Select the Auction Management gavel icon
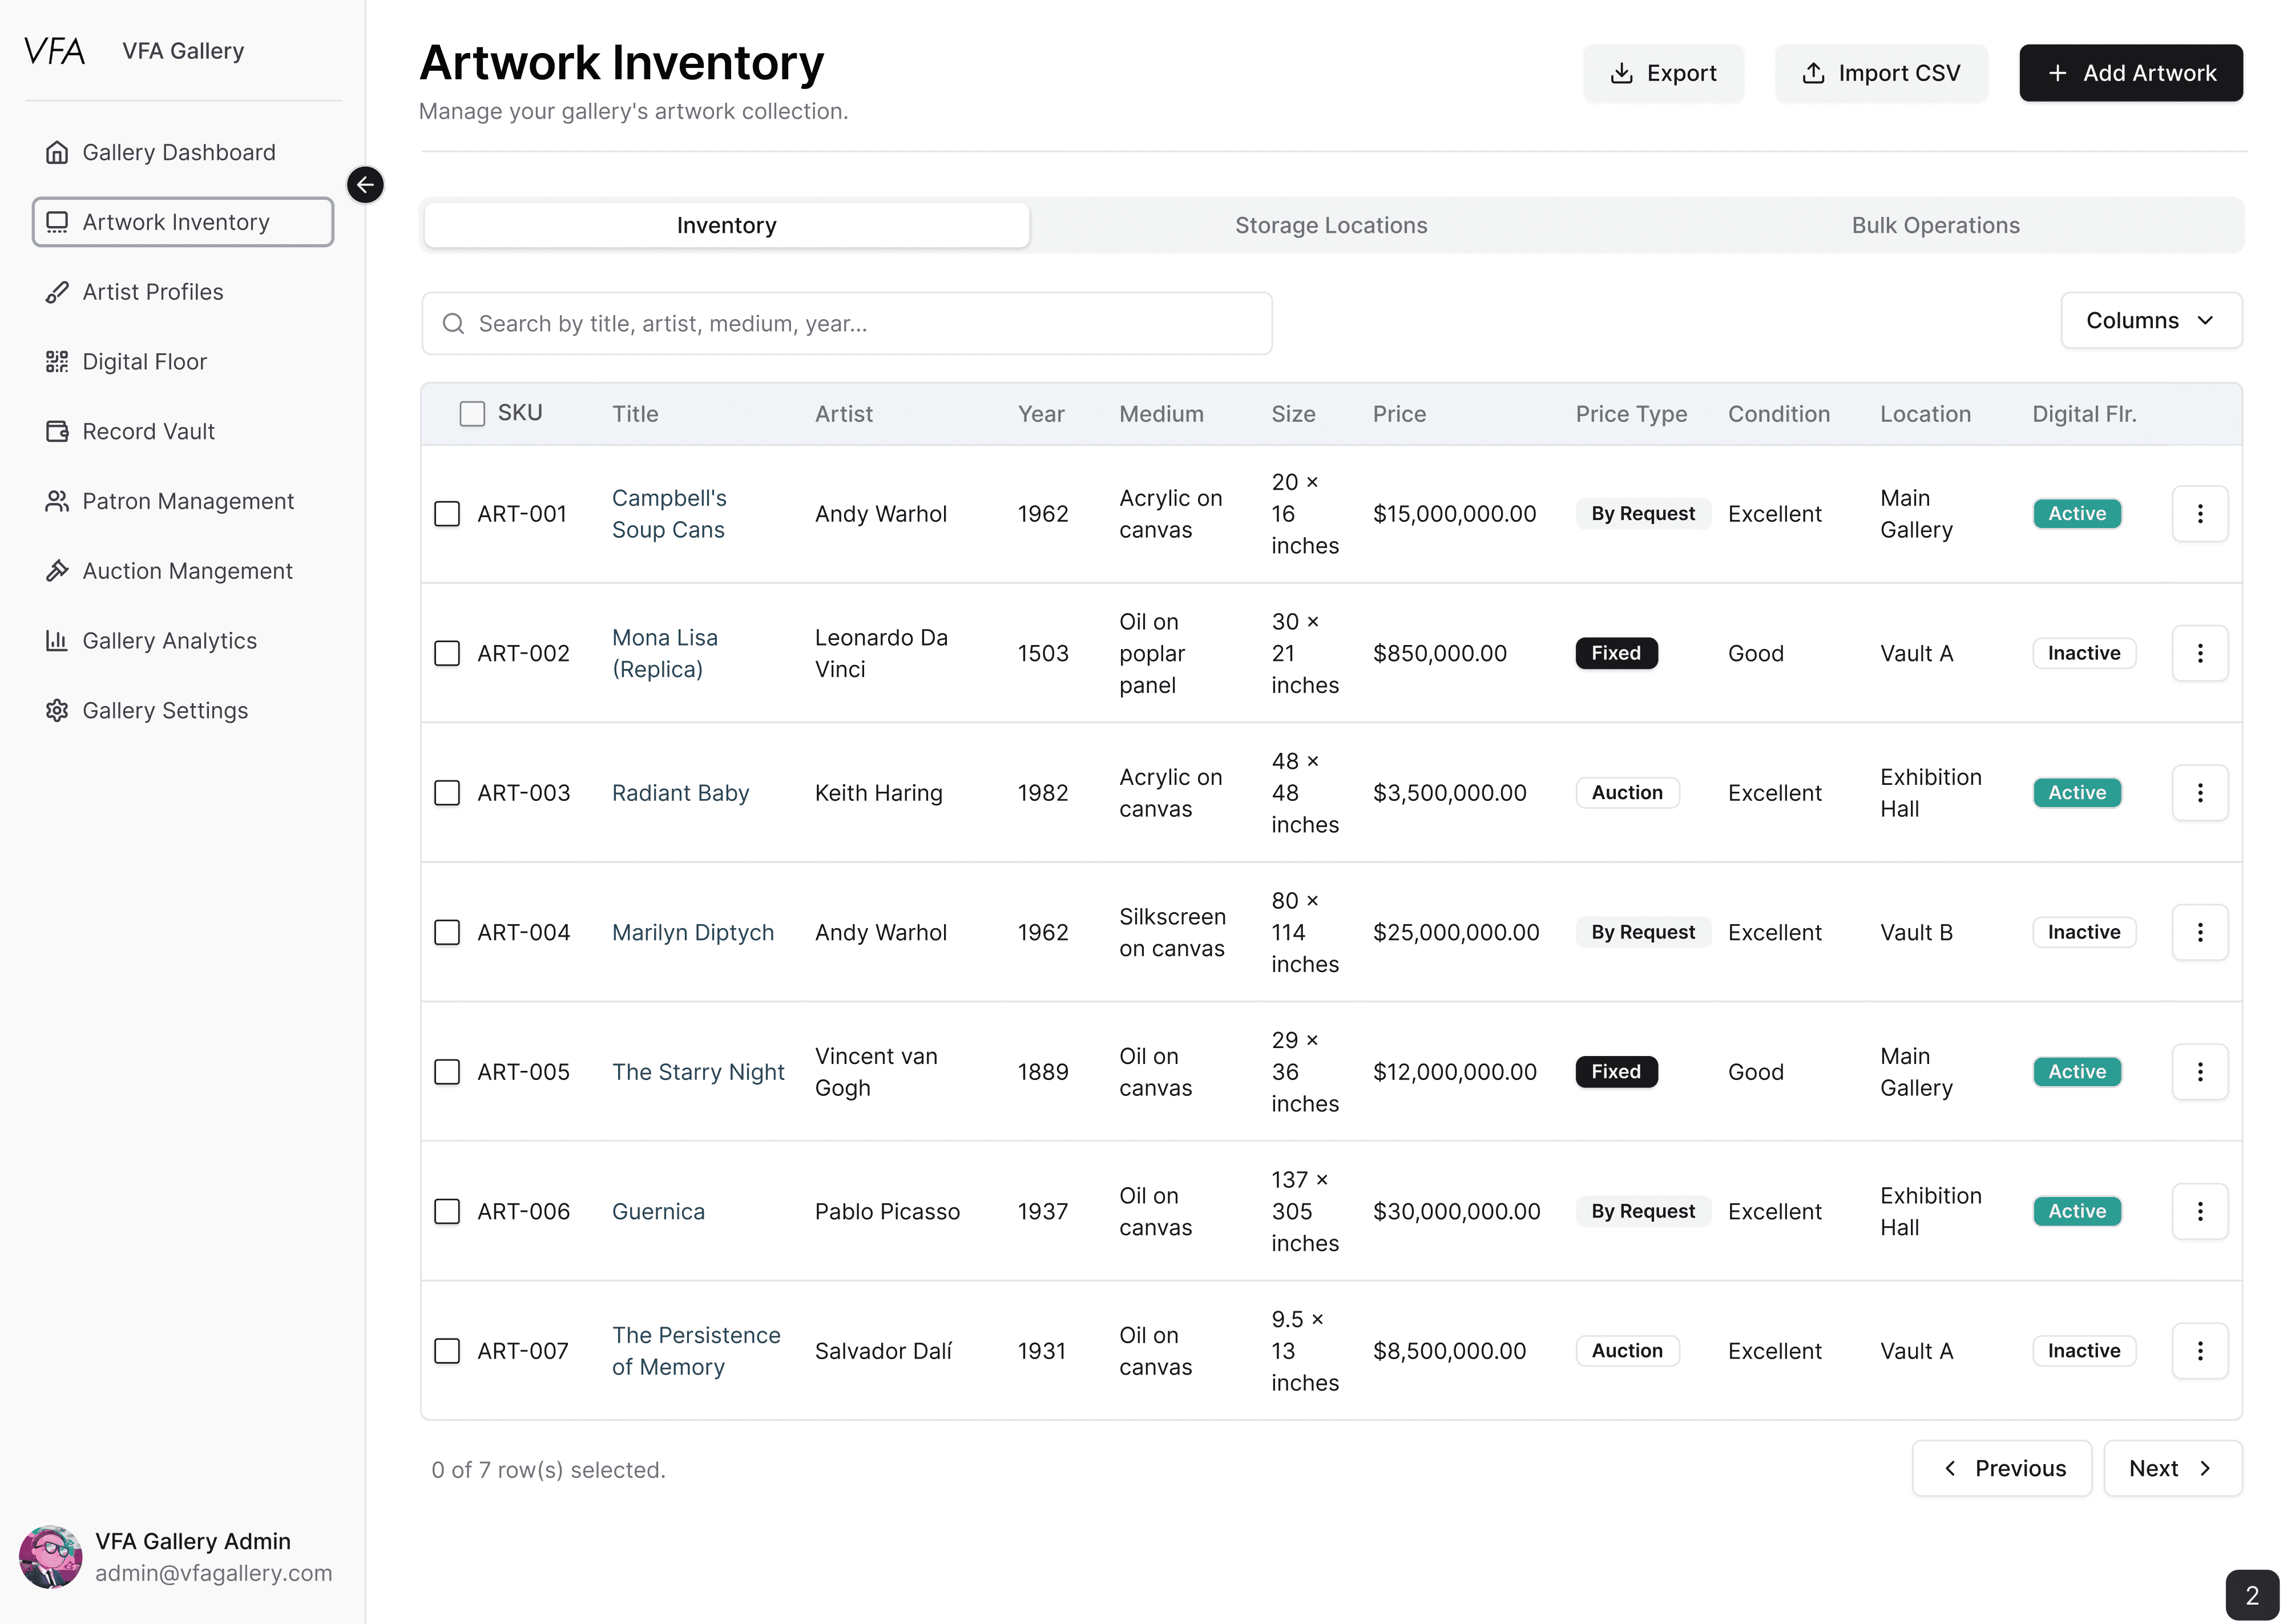Image resolution: width=2283 pixels, height=1624 pixels. click(x=57, y=570)
